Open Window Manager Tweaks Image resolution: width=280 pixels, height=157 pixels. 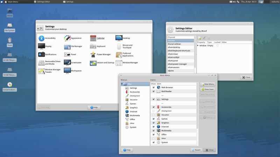pyautogui.click(x=41, y=71)
